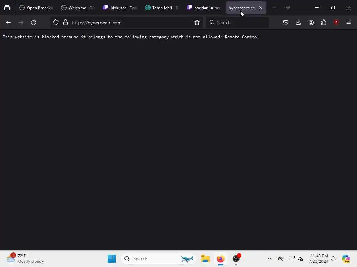Image resolution: width=357 pixels, height=267 pixels.
Task: Open the Firefox View icon
Action: point(7,8)
